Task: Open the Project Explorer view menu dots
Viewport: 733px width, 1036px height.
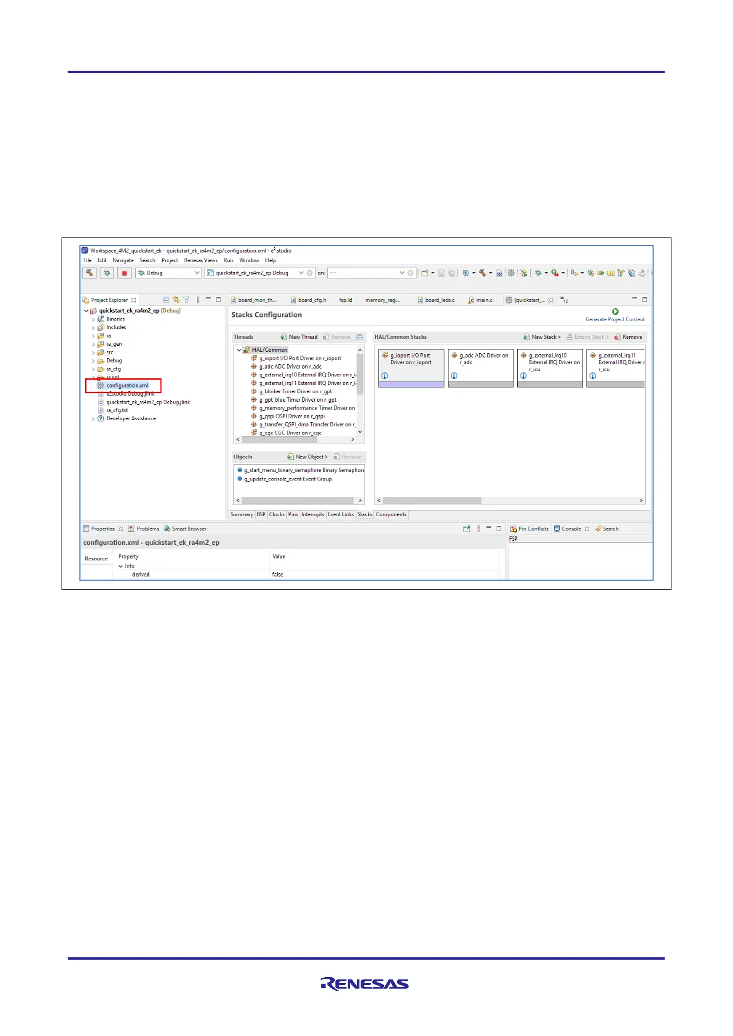Action: pos(198,300)
